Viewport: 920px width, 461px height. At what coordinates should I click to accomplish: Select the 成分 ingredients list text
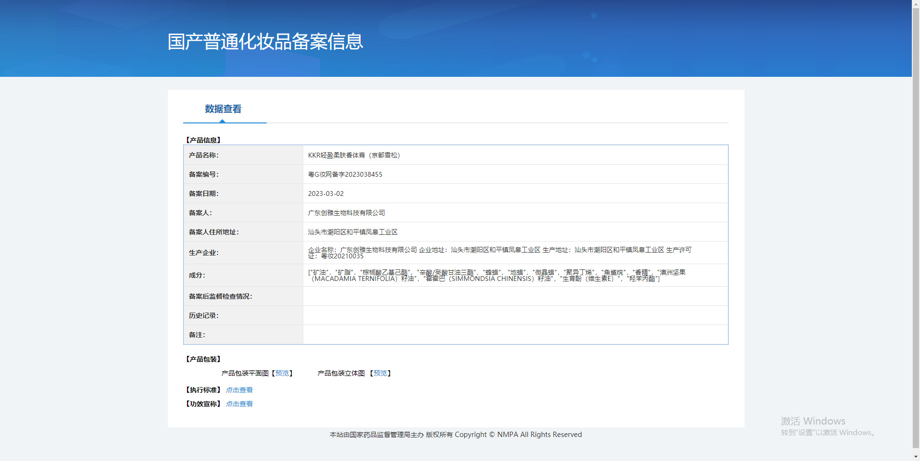pyautogui.click(x=497, y=275)
